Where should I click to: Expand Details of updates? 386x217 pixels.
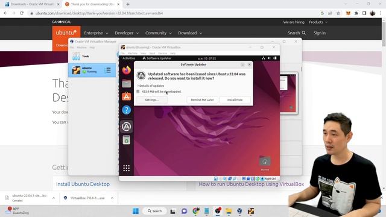pos(151,86)
